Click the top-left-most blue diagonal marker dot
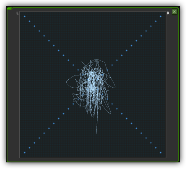 pyautogui.click(x=25, y=16)
